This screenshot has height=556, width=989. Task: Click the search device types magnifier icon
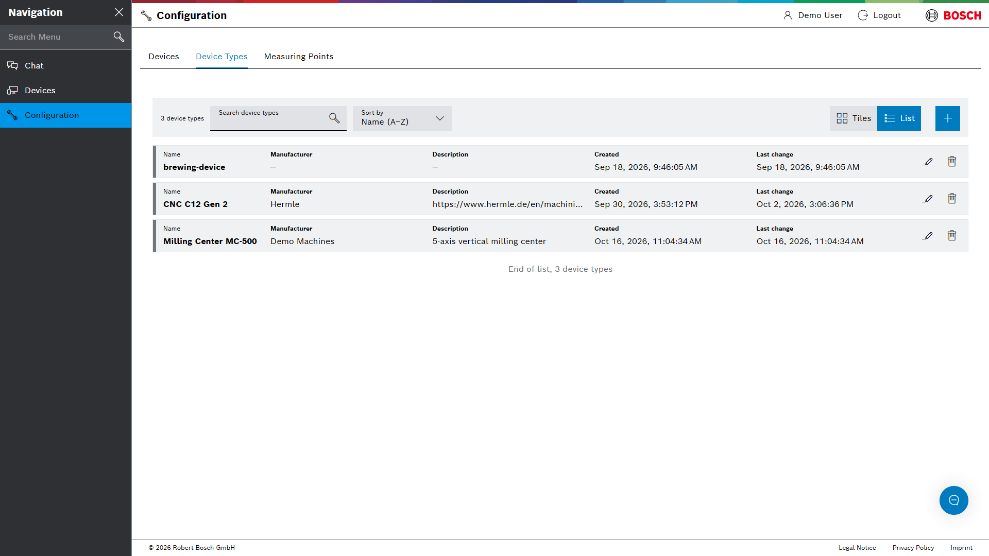[334, 118]
